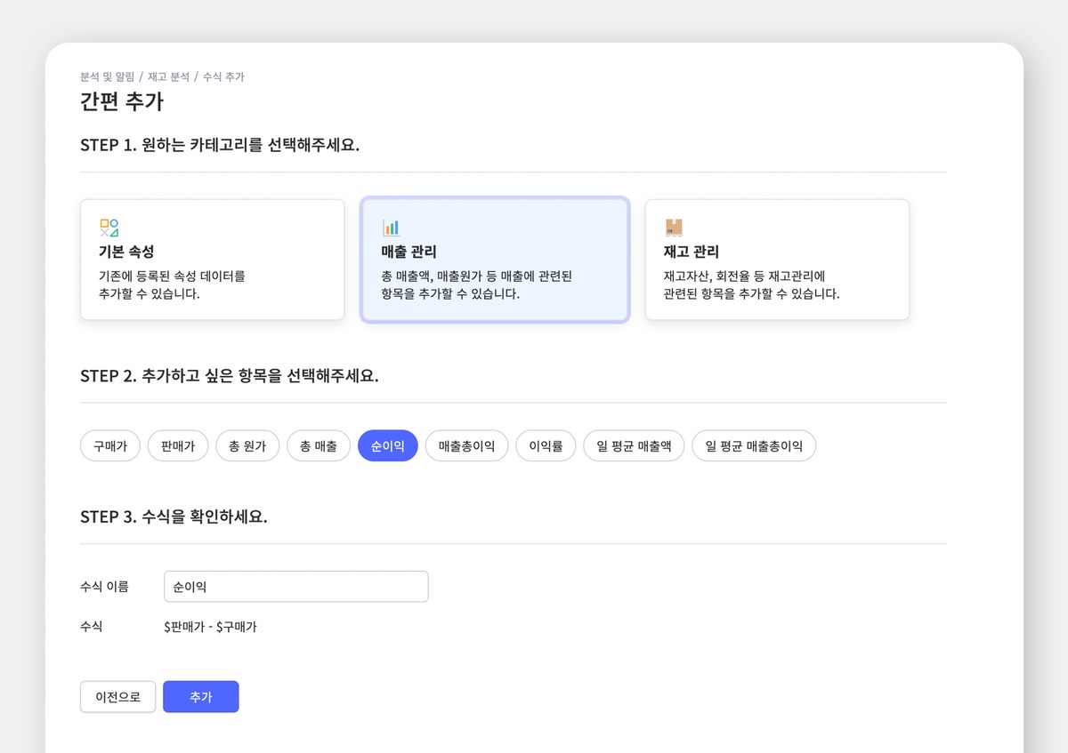Choose the 매출총이익 item

[x=466, y=445]
